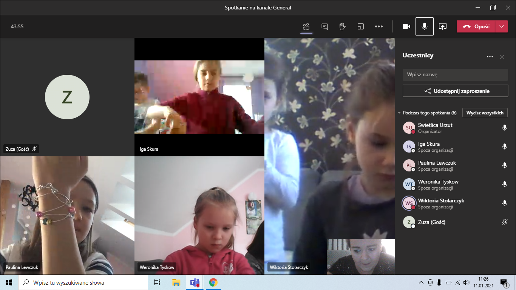Open Google Chrome from the taskbar
This screenshot has width=516, height=290.
pyautogui.click(x=213, y=282)
